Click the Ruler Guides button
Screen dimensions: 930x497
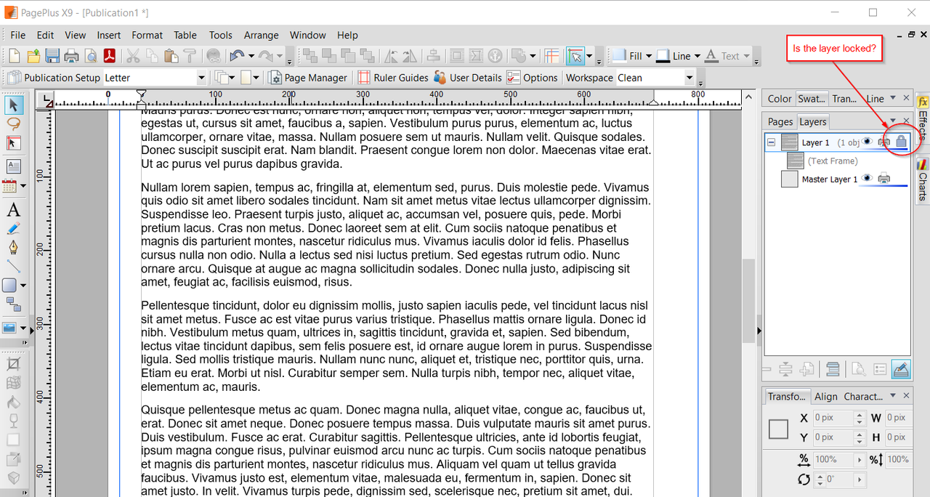pos(392,78)
